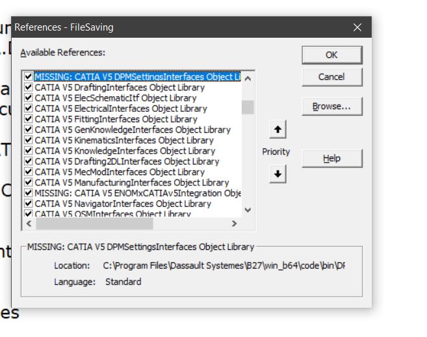427x337 pixels.
Task: Toggle ManufacturingInterfaces Object Library checkbox
Action: coord(29,182)
